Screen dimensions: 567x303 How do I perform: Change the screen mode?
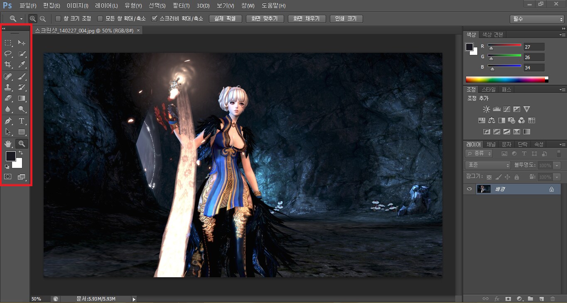click(x=22, y=177)
